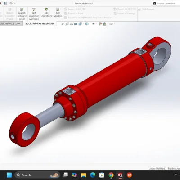180x180 pixels.
Task: Open the Windows Start menu
Action: pyautogui.click(x=9, y=175)
